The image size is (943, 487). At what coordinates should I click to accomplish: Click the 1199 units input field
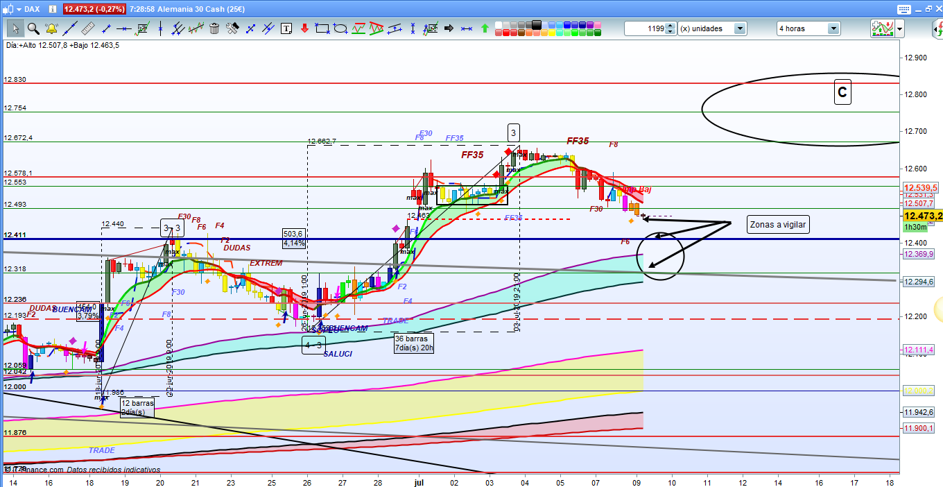pos(645,28)
